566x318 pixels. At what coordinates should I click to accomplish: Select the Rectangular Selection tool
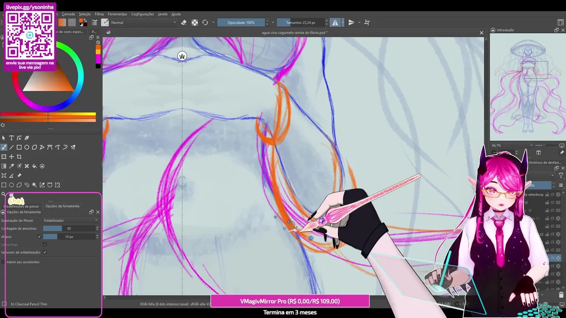[4, 185]
